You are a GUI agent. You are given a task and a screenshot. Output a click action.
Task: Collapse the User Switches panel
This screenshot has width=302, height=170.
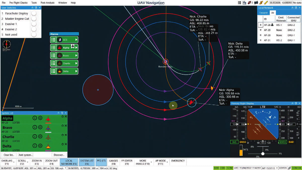[32, 8]
